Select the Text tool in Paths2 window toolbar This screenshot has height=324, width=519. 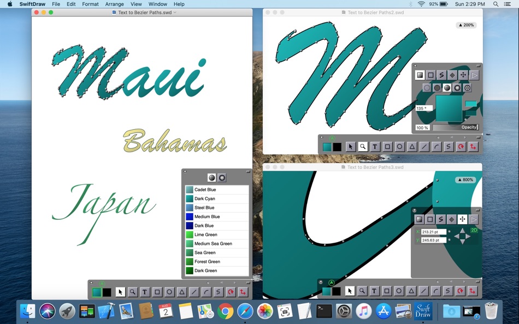(375, 147)
